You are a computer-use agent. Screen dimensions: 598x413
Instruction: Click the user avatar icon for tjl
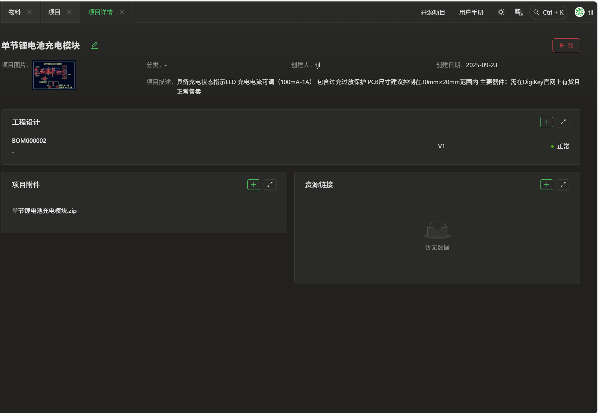(x=579, y=12)
